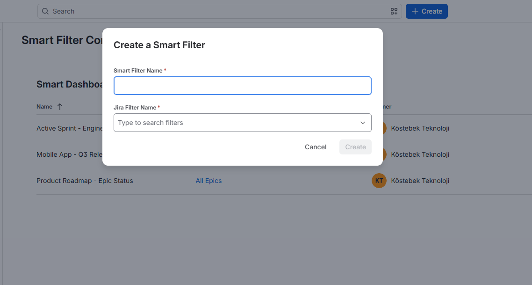Click the dialog's greyed-out Create button
The width and height of the screenshot is (532, 285).
(x=356, y=147)
